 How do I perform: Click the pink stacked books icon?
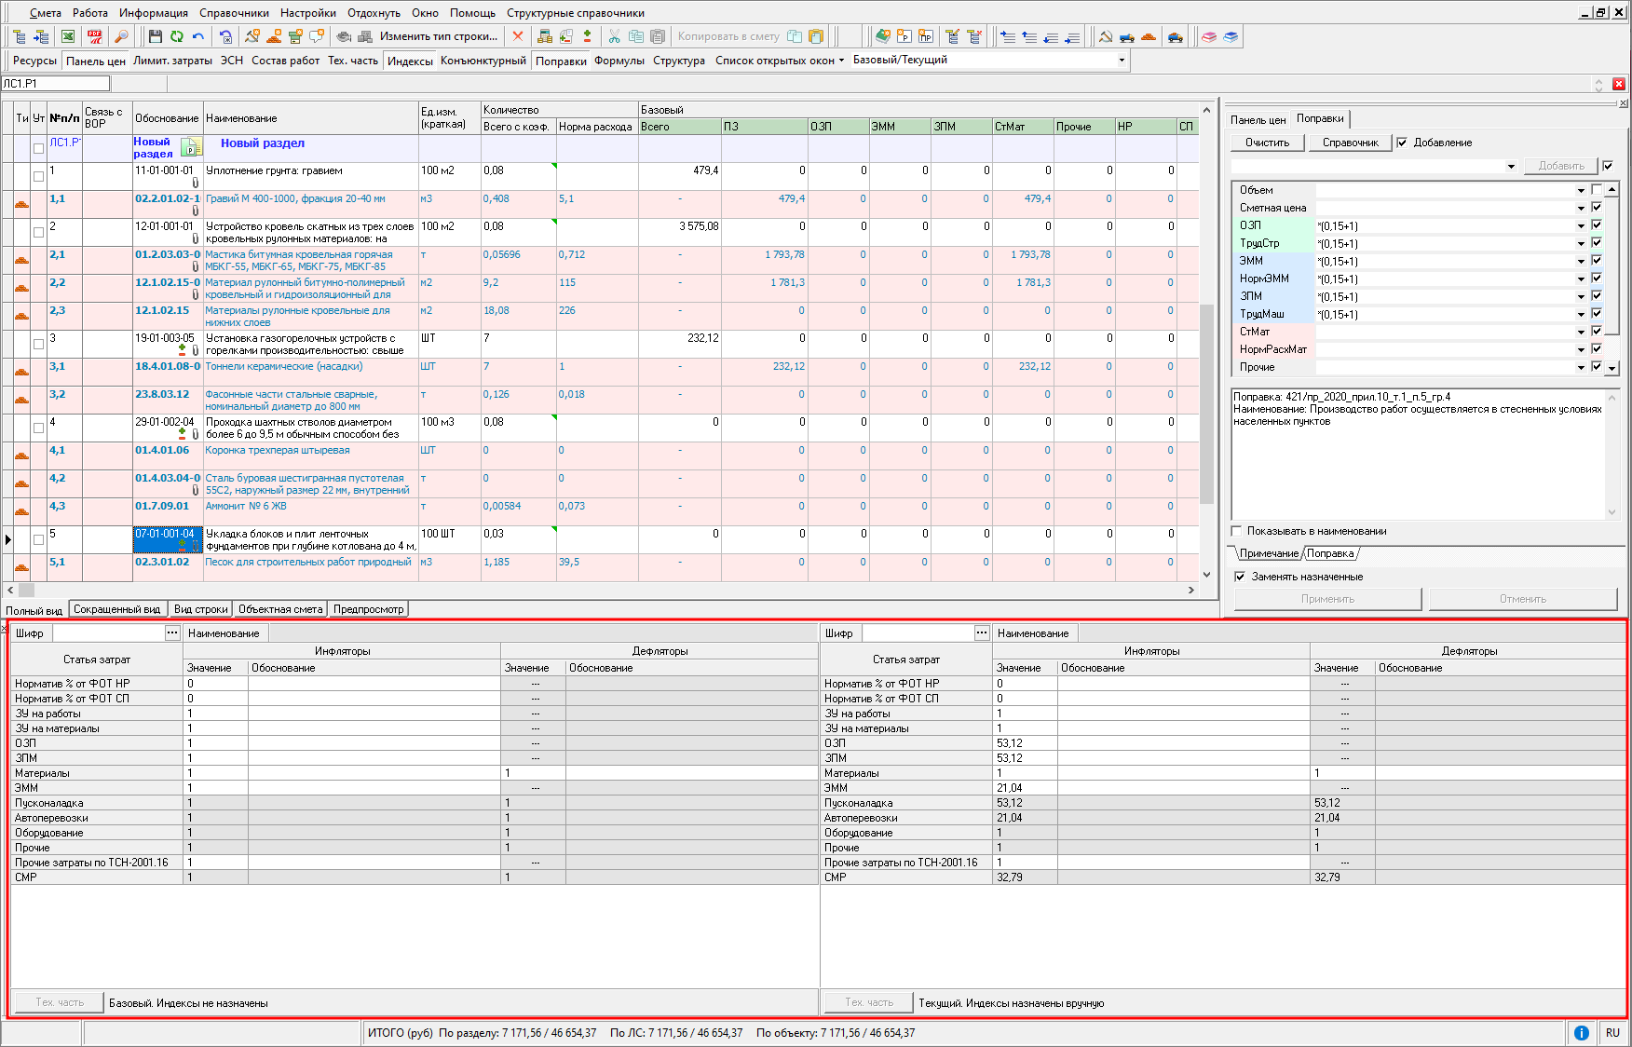click(1209, 36)
